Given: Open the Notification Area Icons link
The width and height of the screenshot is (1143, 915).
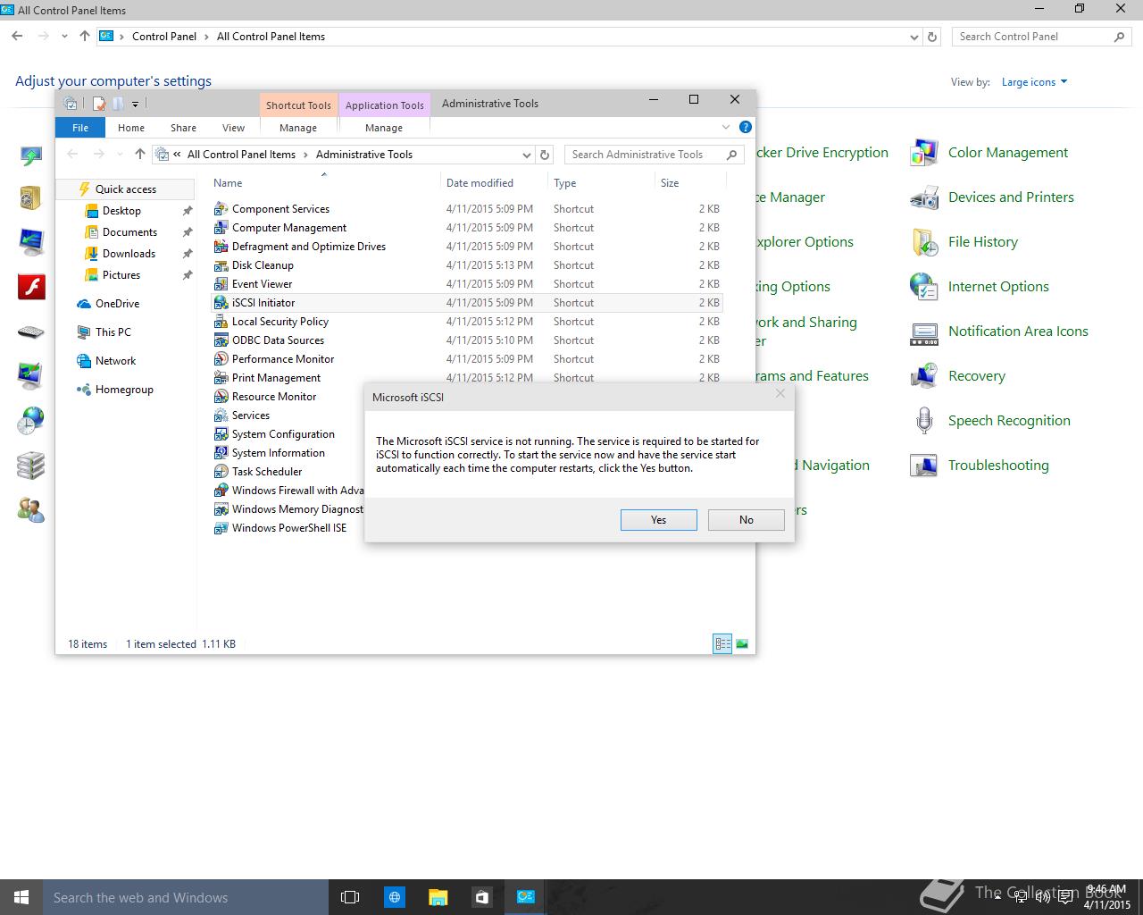Looking at the screenshot, I should click(x=1018, y=332).
